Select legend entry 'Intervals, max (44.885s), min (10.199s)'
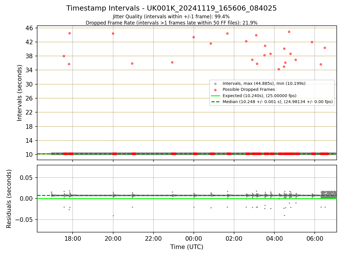Screen dimensions: 343x257 (264, 83)
